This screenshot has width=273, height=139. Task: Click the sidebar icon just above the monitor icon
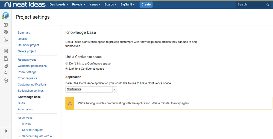click(6, 58)
